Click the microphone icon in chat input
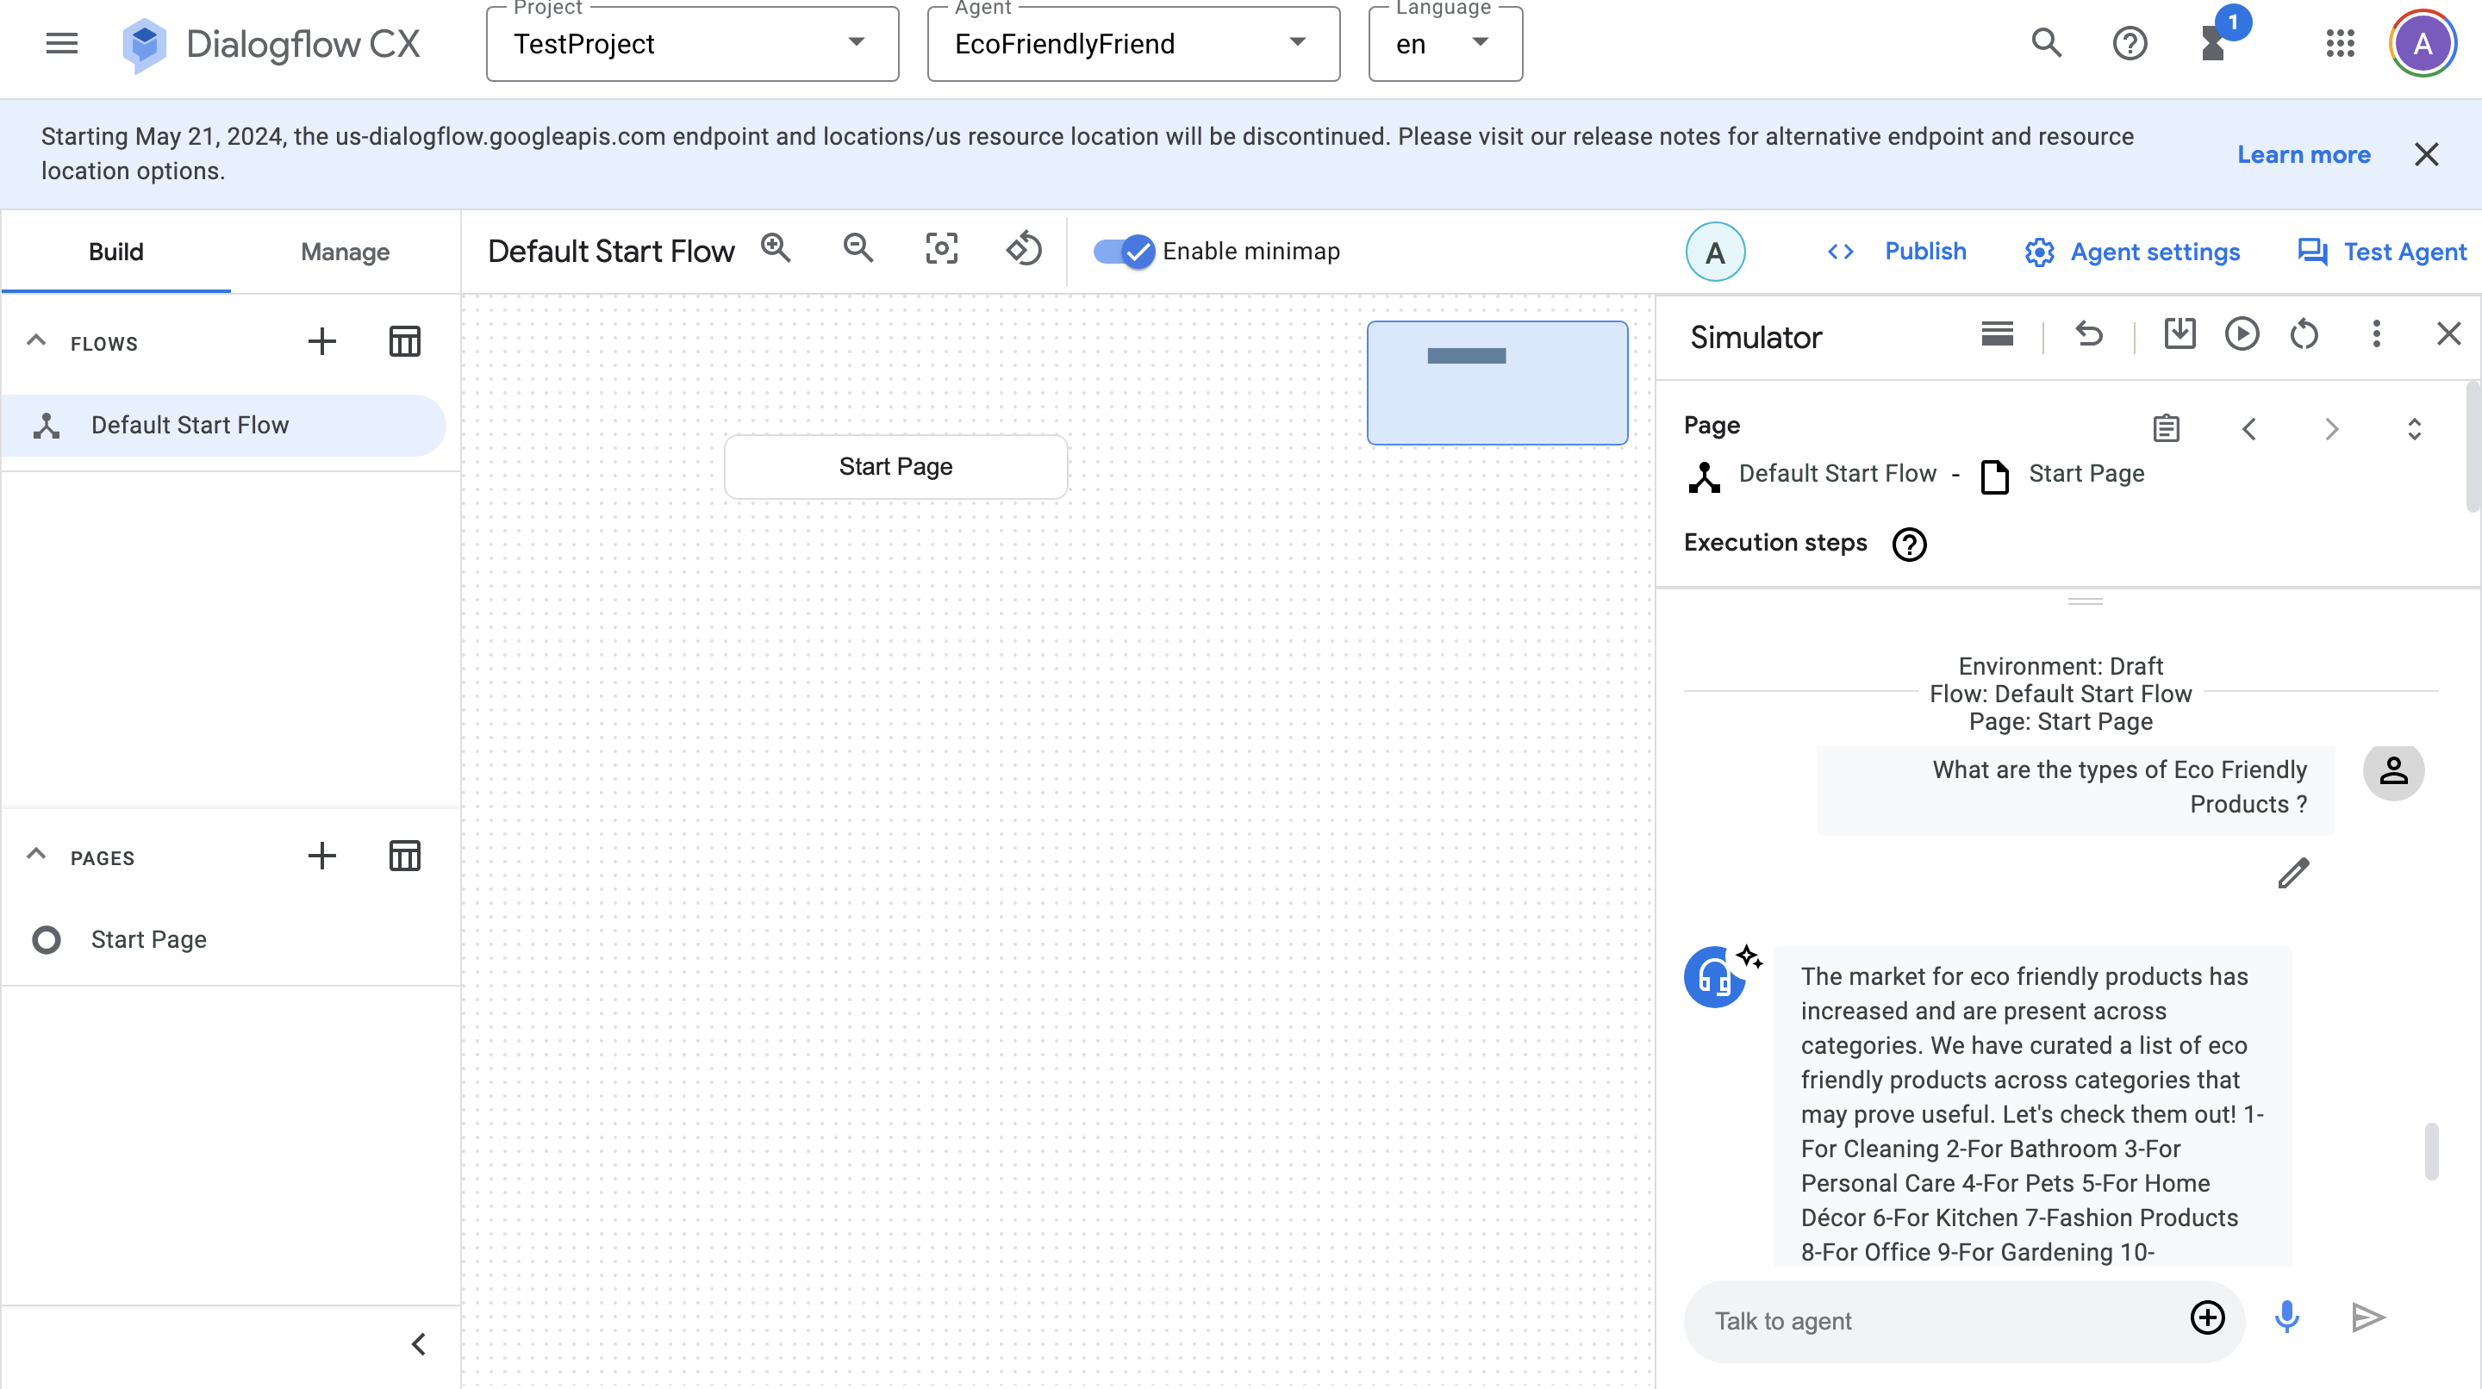The height and width of the screenshot is (1389, 2482). coord(2286,1317)
